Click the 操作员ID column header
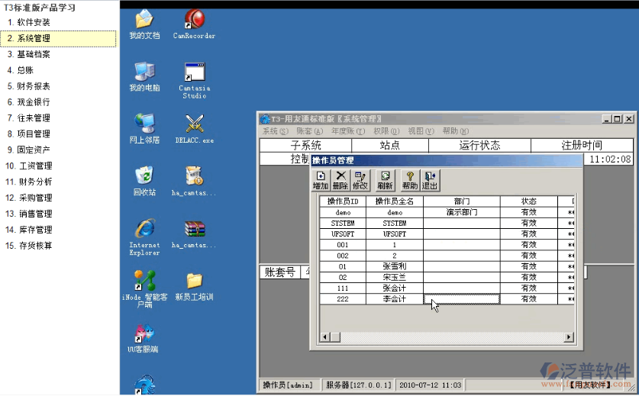639x396 pixels. [342, 201]
